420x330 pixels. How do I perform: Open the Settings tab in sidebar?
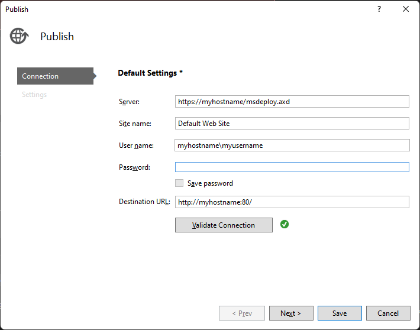(x=34, y=95)
